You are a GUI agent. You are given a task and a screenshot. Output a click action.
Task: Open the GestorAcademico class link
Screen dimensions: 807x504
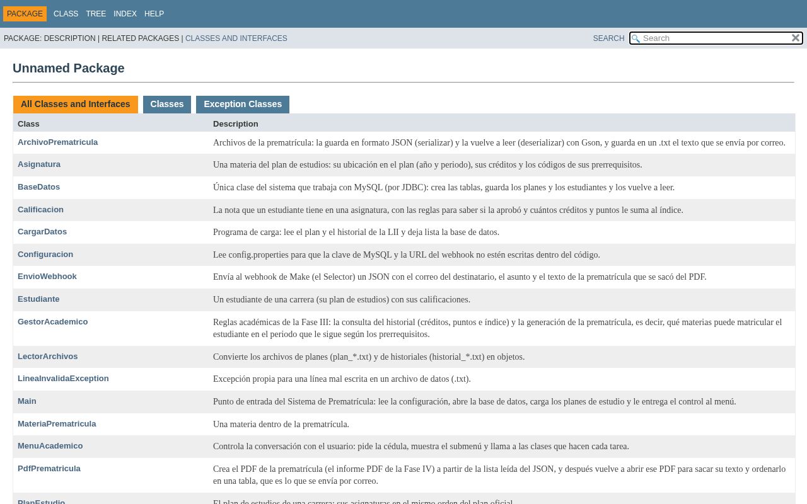(52, 322)
